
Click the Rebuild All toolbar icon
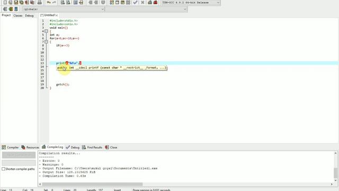[x=128, y=2]
